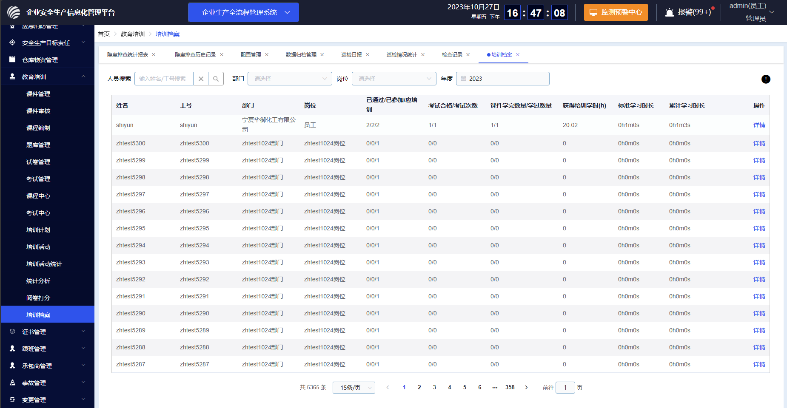Open 课件管理 in the sidebar

[38, 94]
